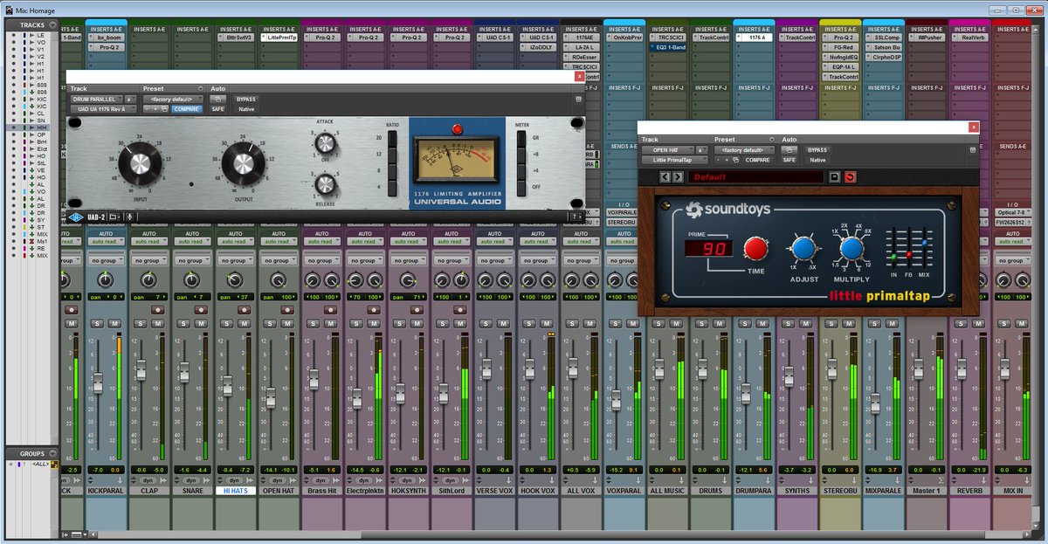The width and height of the screenshot is (1048, 544).
Task: Click the Mic Homage window title bar icon
Action: 8,9
